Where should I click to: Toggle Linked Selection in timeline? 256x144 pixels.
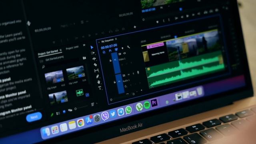(x=116, y=50)
